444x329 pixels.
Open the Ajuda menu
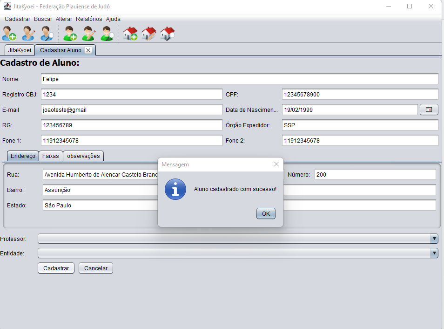[113, 19]
